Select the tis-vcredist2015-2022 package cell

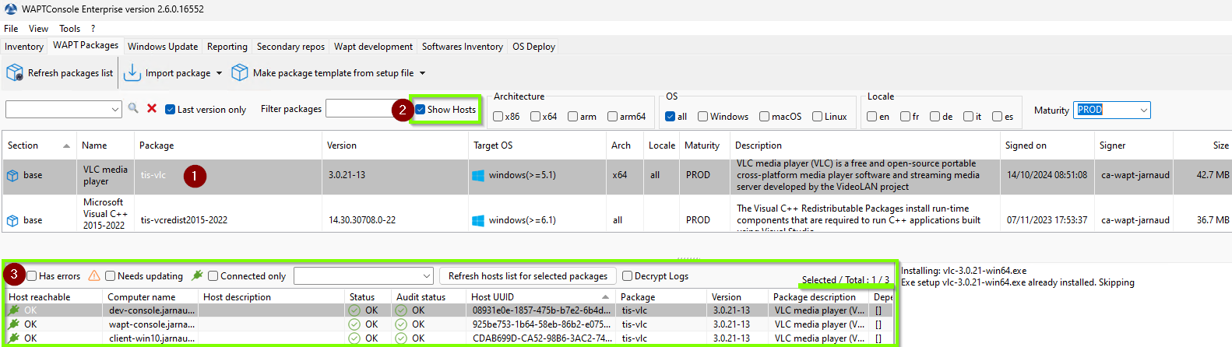(x=184, y=220)
